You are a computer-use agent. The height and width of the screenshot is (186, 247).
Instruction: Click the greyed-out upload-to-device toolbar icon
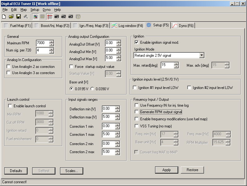(26, 16)
